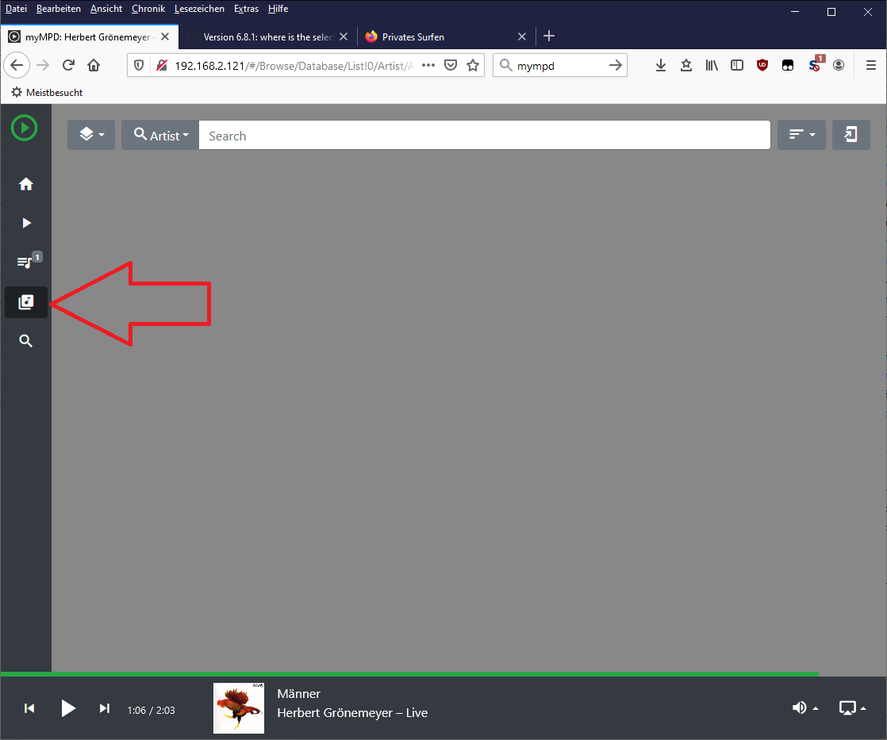Open the library toolbar icon
Viewport: 887px width, 740px height.
pyautogui.click(x=712, y=66)
